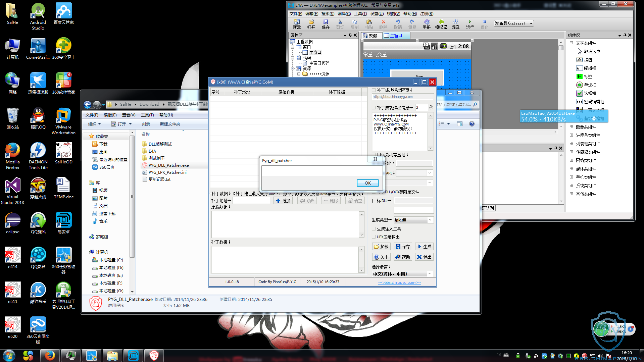Viewport: 644px width, 362px height.
Task: Open the 手册 (Manual) toolbar icon in E4A
Action: pos(427,24)
